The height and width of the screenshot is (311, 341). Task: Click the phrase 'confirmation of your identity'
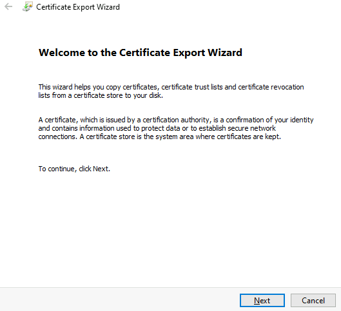[x=269, y=120]
